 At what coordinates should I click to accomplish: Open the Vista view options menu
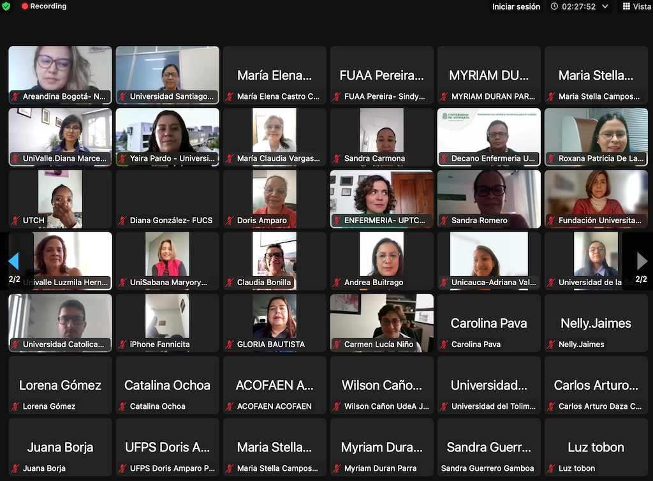[636, 6]
